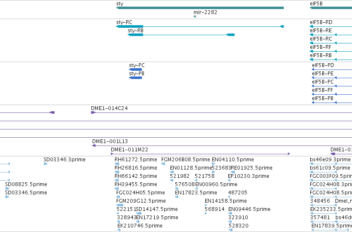Click the eIF5B-RD transcript label
The height and width of the screenshot is (232, 352).
click(x=321, y=22)
